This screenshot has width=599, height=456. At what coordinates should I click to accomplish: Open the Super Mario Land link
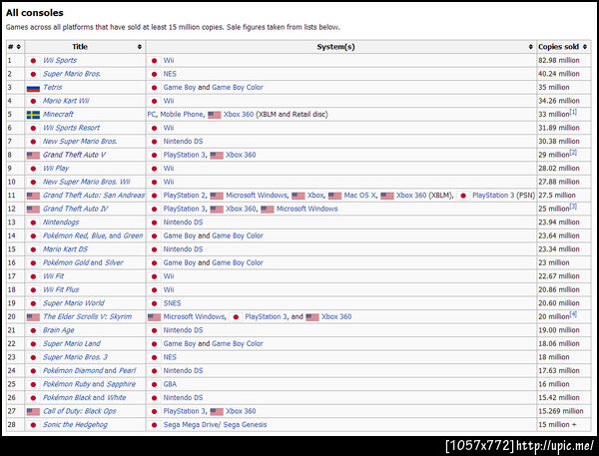click(72, 343)
